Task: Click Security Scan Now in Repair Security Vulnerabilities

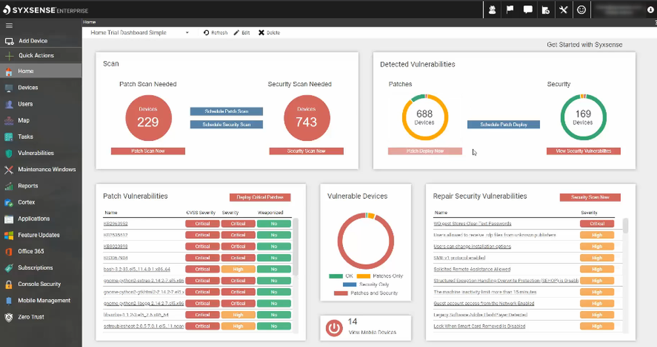Action: point(590,197)
